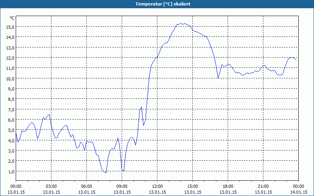
Task: Click the 00:00 time label dated 14.01.15
Action: pos(298,187)
